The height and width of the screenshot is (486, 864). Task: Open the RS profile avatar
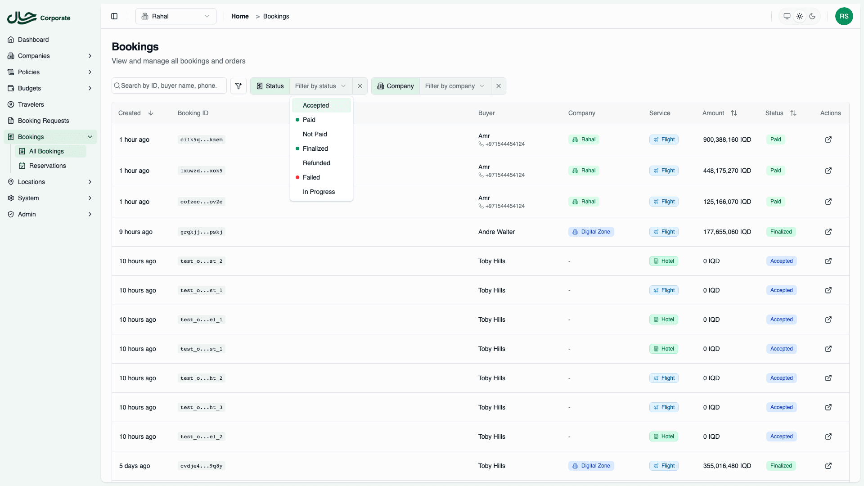(x=844, y=16)
